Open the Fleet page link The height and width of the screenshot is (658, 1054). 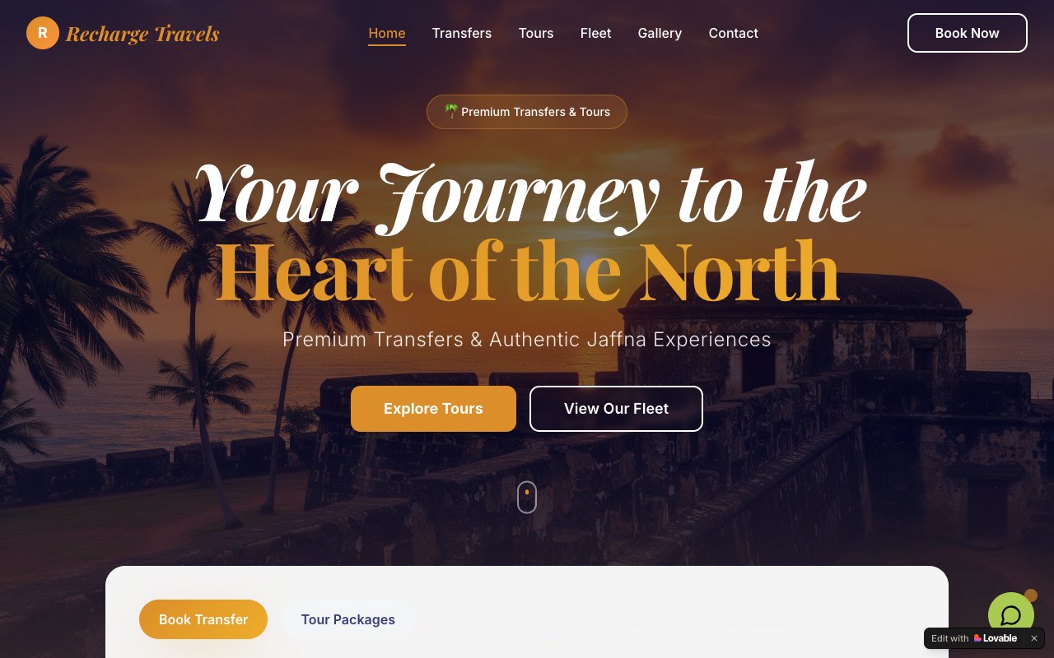click(596, 33)
